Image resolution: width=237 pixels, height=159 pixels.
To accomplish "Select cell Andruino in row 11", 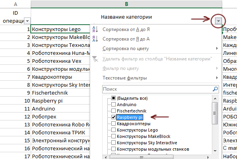I will [x=60, y=109].
